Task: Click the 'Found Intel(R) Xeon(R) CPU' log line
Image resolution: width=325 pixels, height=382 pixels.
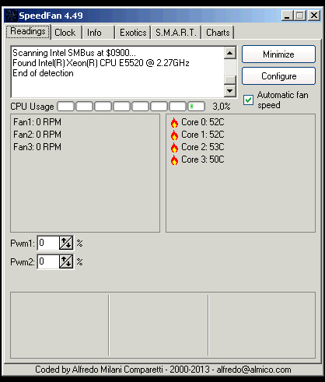Action: coord(101,63)
